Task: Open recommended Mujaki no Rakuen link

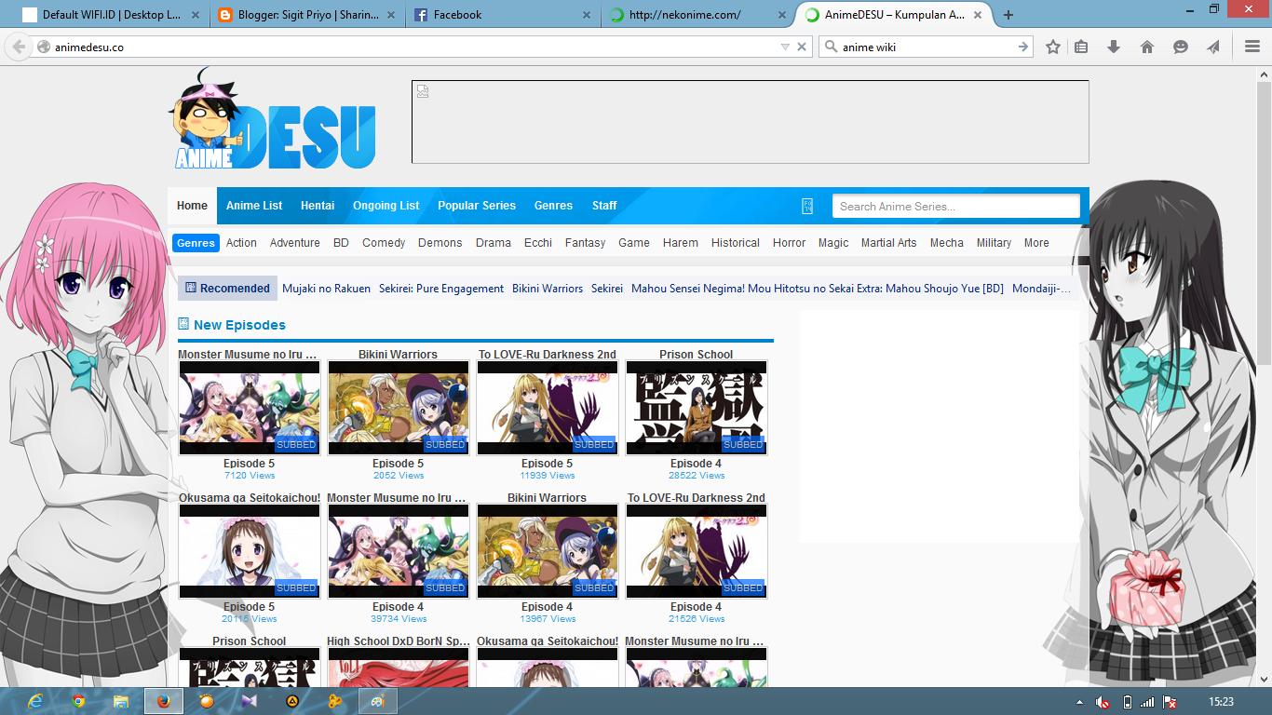Action: [326, 289]
